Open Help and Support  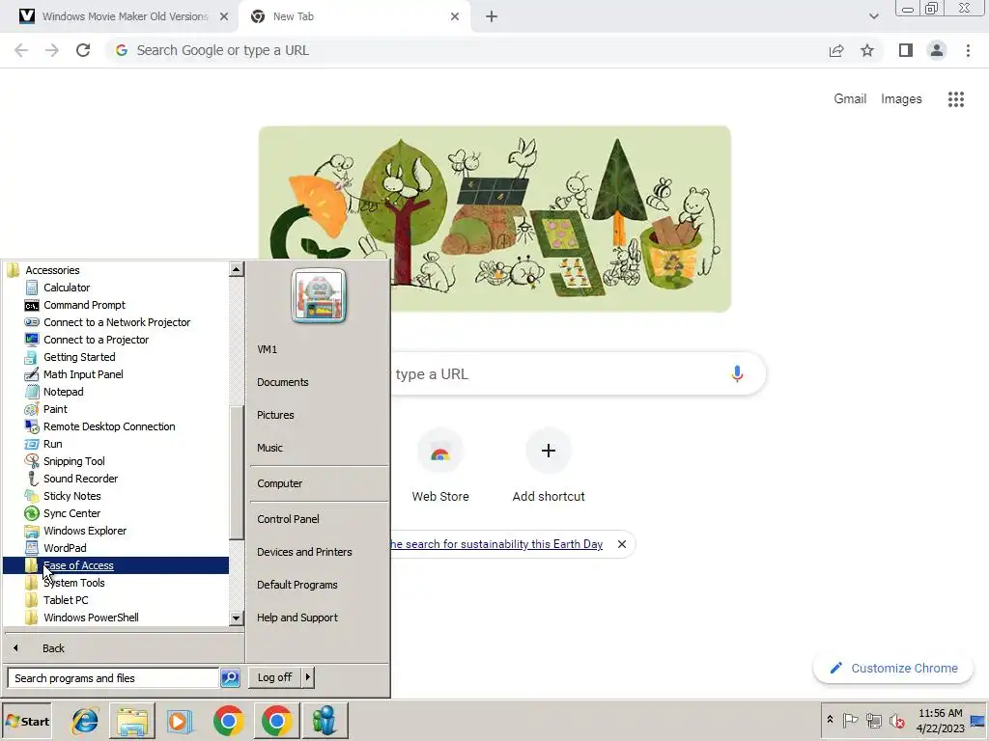pyautogui.click(x=297, y=617)
